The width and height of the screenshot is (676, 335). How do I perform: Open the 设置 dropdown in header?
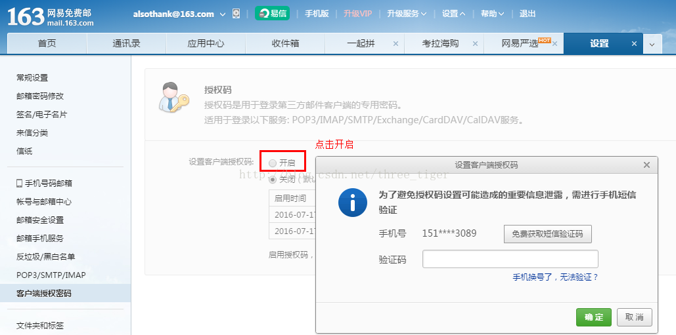coord(453,14)
